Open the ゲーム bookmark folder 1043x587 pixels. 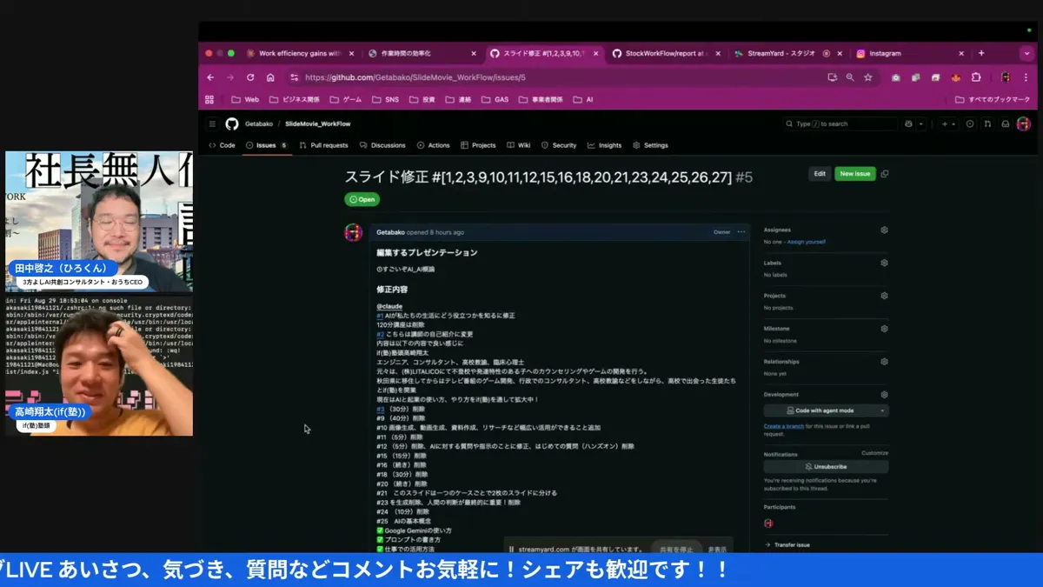coord(345,100)
